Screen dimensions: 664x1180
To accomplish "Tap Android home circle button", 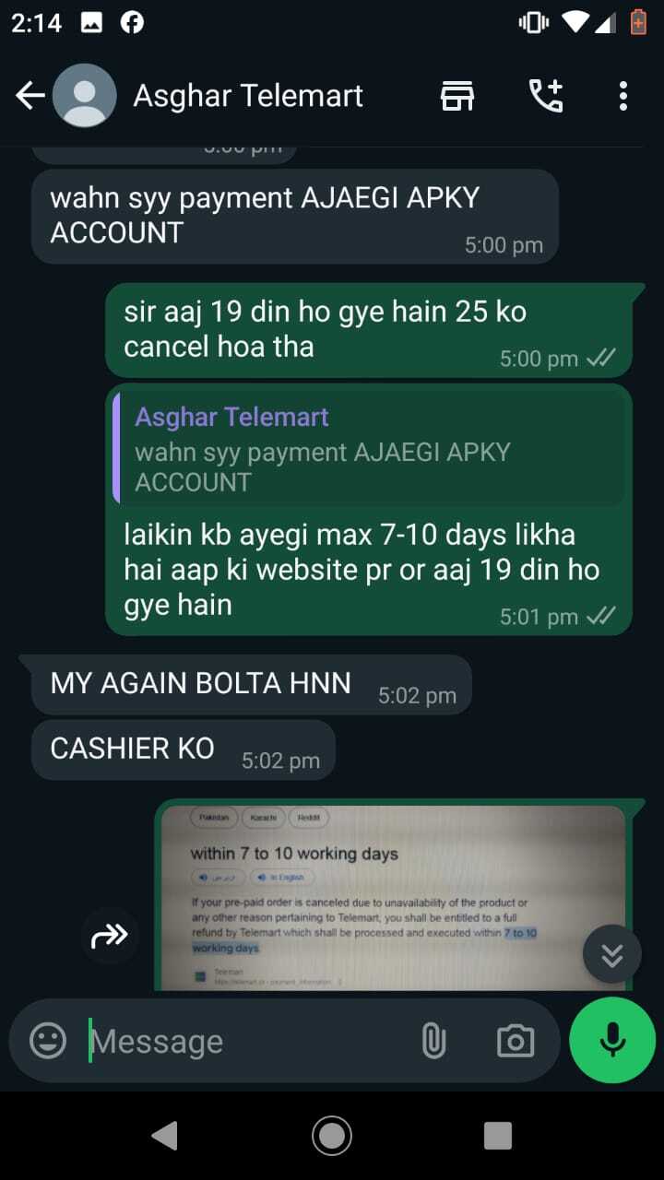I will pos(331,1136).
